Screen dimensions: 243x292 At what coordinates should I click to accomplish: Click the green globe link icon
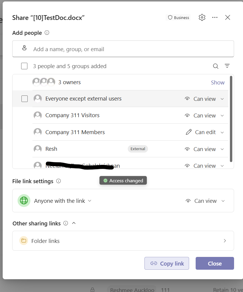(x=24, y=200)
